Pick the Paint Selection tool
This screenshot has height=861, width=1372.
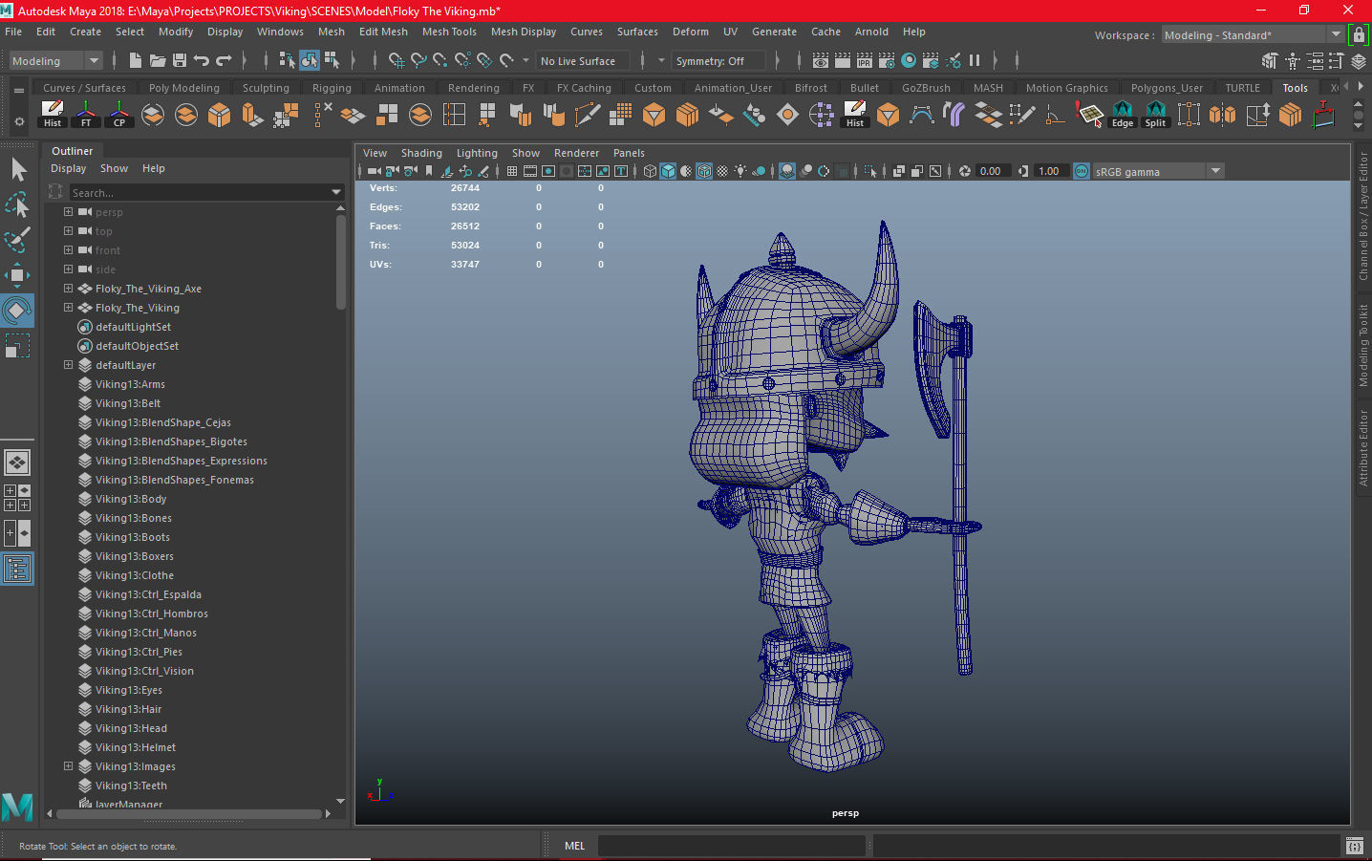click(x=17, y=240)
